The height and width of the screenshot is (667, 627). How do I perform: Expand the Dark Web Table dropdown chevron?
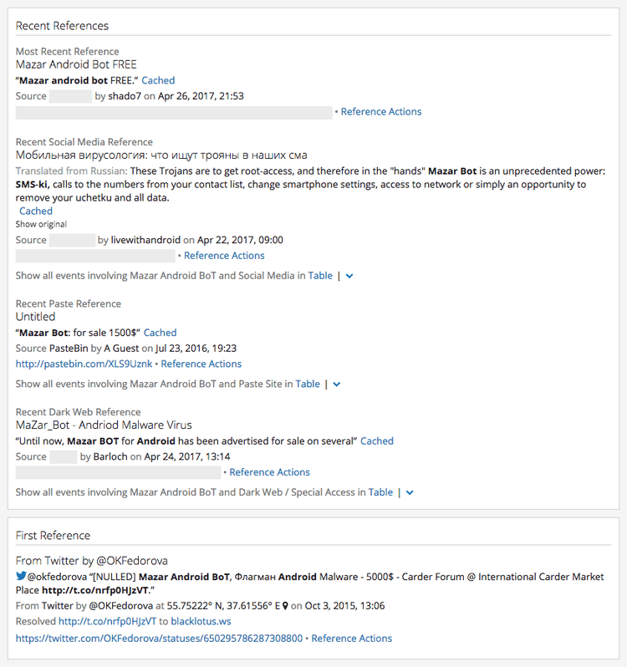(x=410, y=493)
